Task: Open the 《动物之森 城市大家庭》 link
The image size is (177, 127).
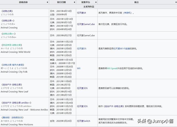Action: pyautogui.click(x=12, y=65)
